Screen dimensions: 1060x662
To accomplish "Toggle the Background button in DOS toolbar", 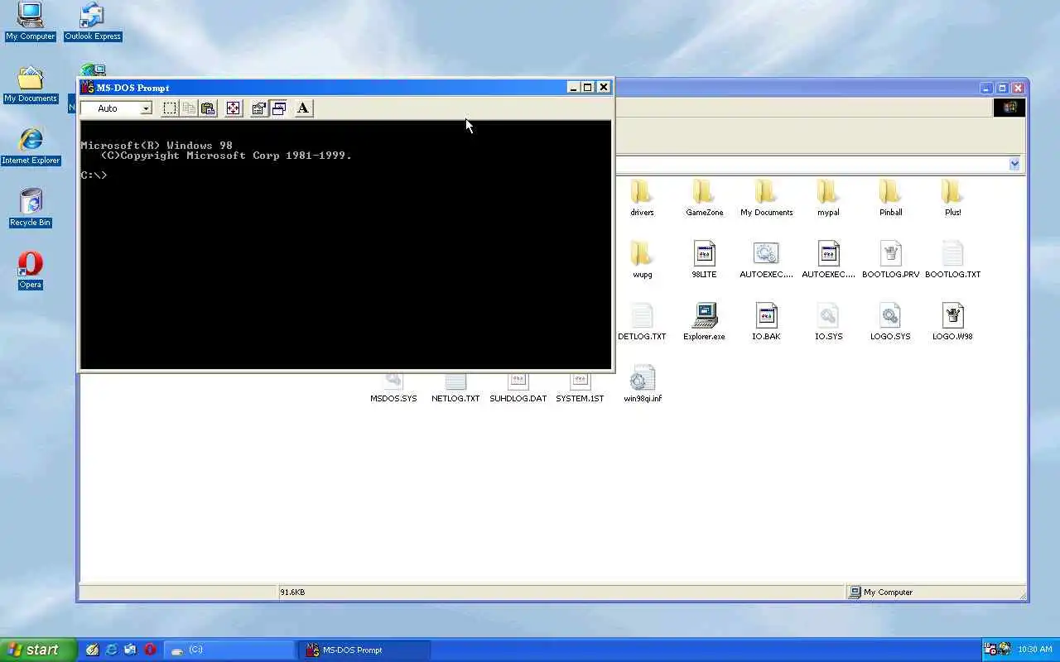I will (279, 108).
